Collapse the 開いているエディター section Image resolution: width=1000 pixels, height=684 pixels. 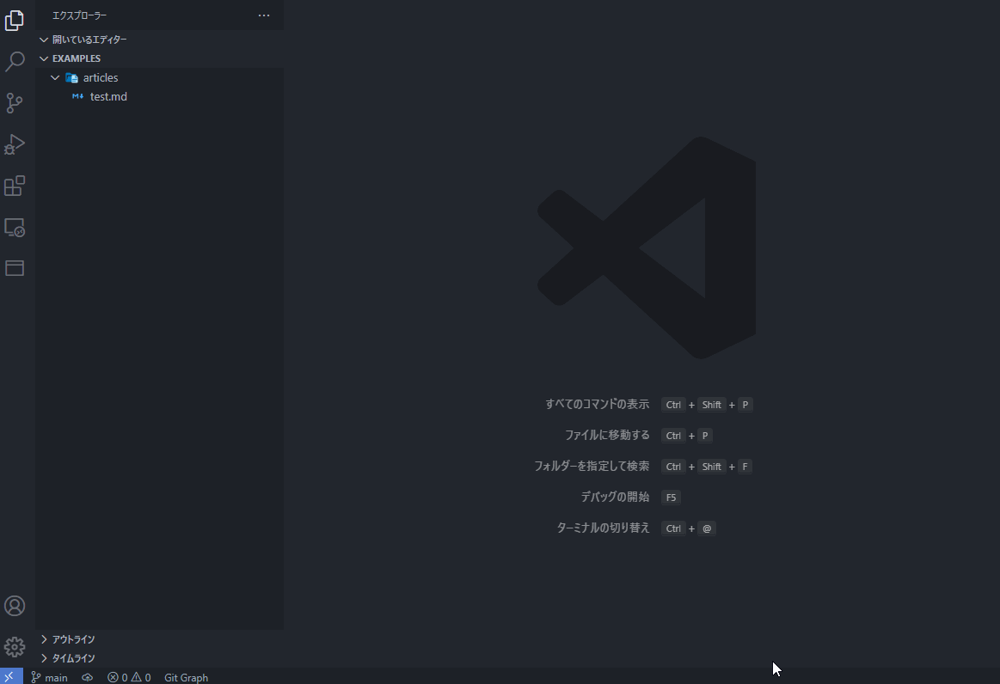tap(44, 40)
